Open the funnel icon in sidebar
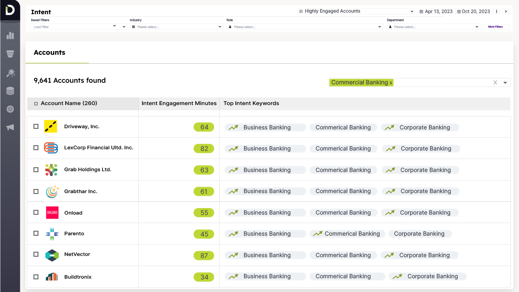 point(10,54)
